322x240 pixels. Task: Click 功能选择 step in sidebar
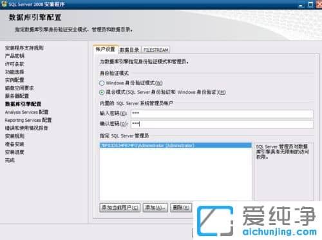coord(15,72)
